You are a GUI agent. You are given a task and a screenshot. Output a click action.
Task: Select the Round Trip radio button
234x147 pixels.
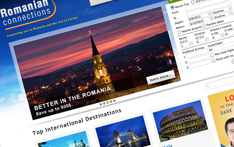(x=172, y=7)
